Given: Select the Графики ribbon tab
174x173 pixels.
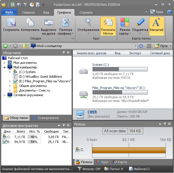Looking at the screenshot, I should (64, 12).
